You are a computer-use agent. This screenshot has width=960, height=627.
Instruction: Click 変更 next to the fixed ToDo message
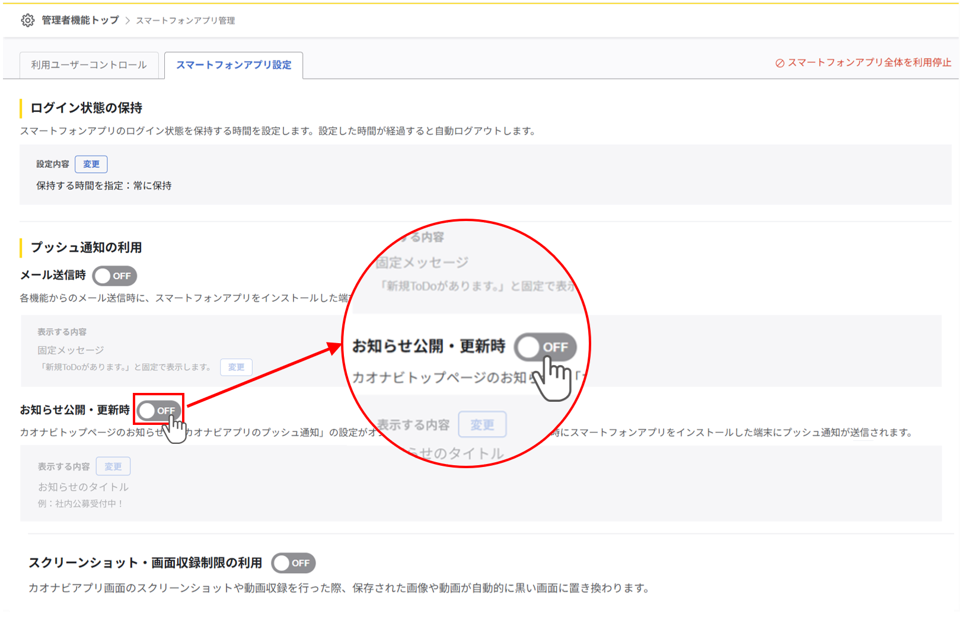point(236,367)
